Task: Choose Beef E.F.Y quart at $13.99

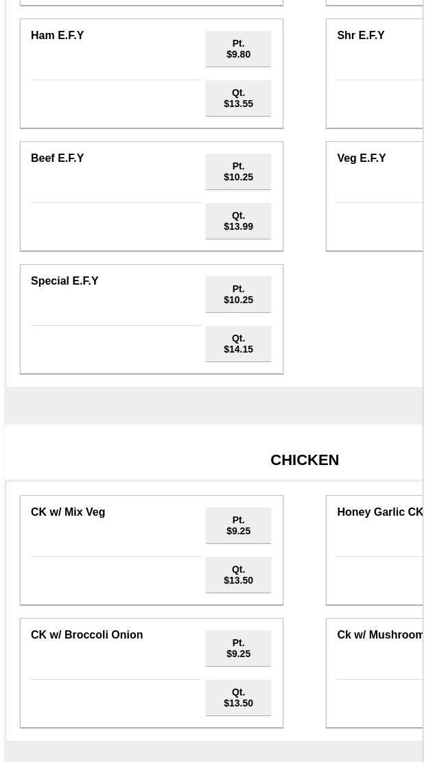Action: click(238, 221)
